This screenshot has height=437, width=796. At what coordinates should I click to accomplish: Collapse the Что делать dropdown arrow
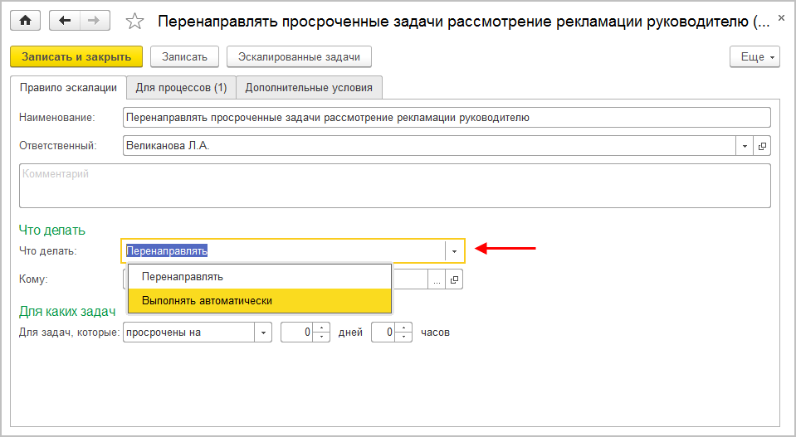[454, 250]
